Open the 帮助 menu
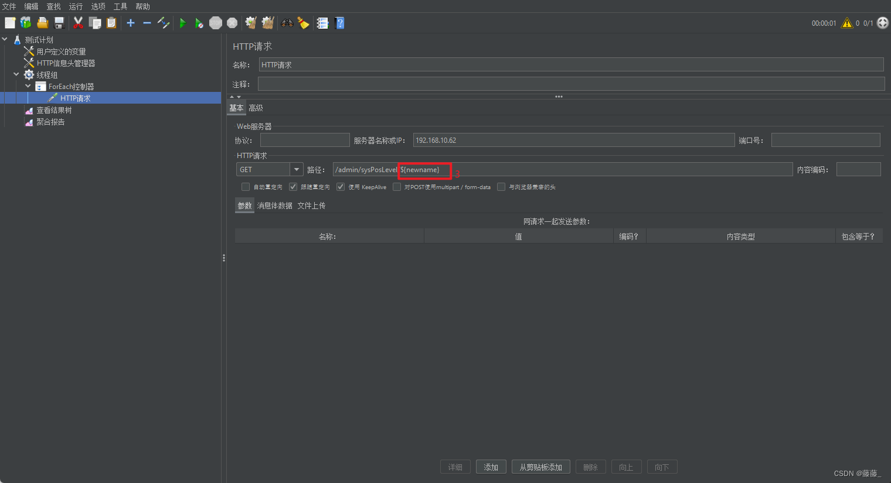 [142, 6]
